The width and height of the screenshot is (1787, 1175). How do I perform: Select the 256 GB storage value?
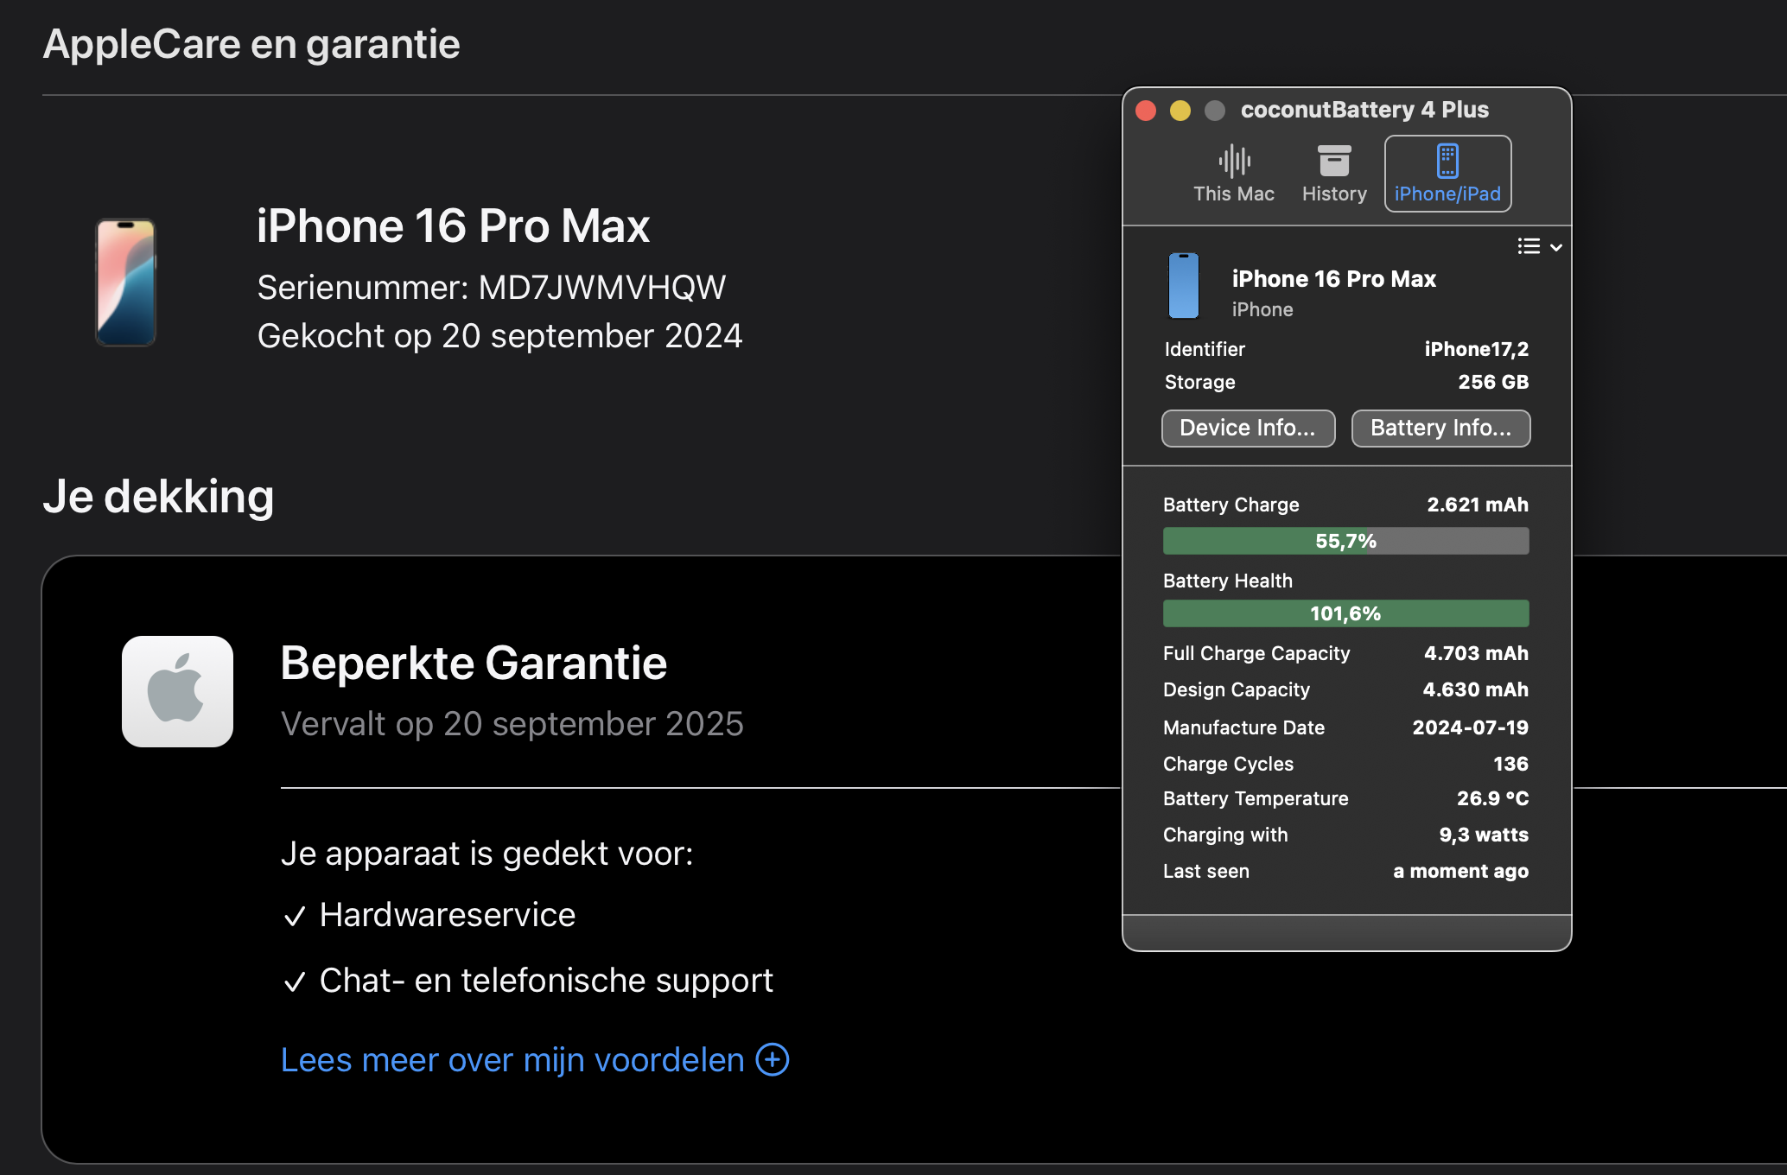(x=1493, y=382)
